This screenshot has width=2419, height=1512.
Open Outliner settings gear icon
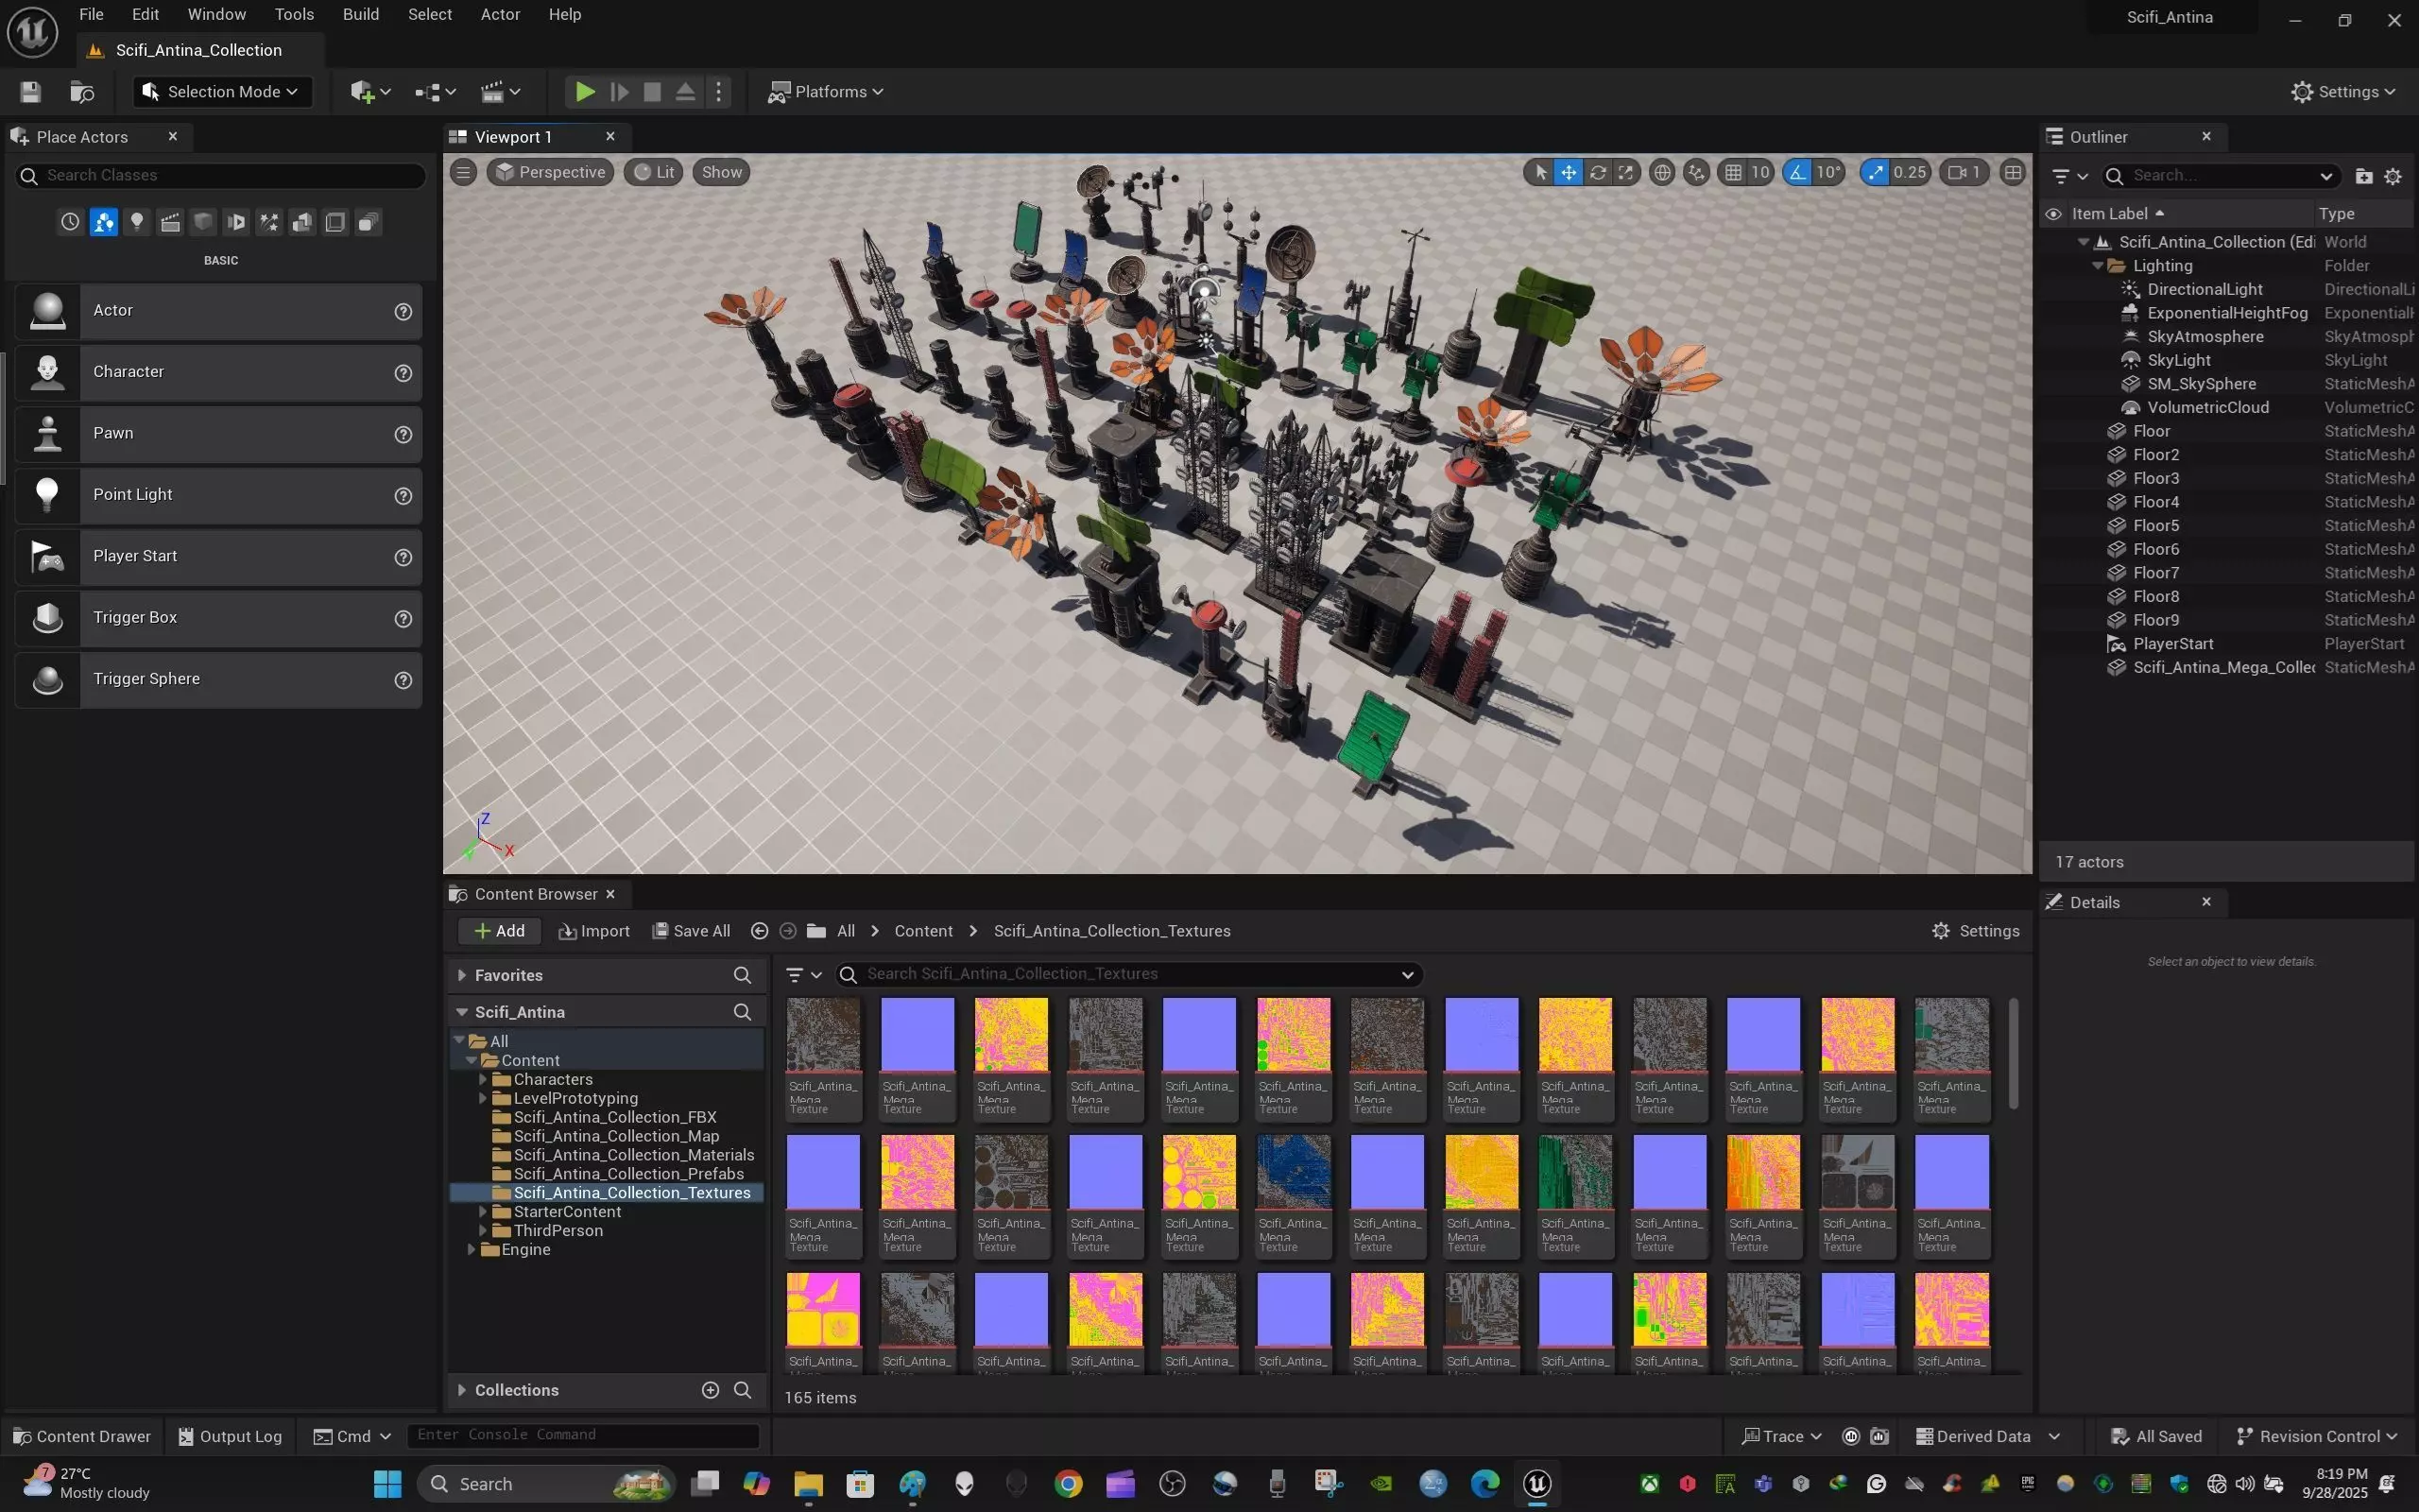click(x=2393, y=176)
